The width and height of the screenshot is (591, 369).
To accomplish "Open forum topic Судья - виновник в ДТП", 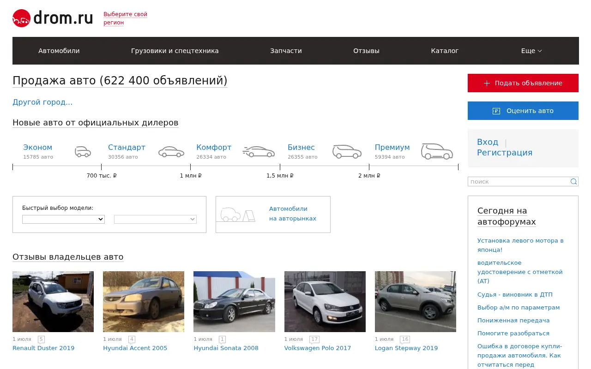I will (x=515, y=295).
